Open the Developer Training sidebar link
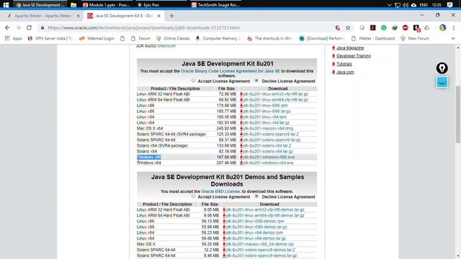The image size is (461, 259). (x=354, y=56)
